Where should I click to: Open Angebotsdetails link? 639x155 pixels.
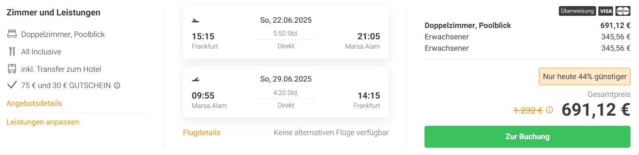[x=34, y=103]
